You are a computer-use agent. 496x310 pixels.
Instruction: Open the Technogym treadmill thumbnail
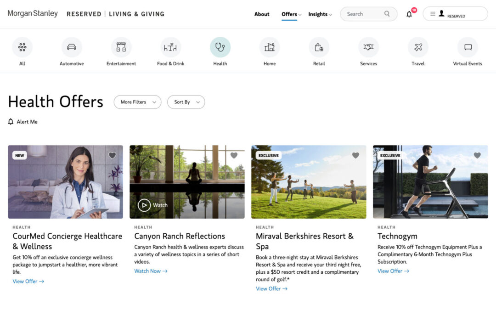[x=430, y=182]
